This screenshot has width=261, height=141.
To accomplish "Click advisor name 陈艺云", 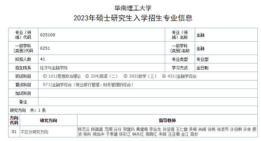I will click(x=84, y=129).
